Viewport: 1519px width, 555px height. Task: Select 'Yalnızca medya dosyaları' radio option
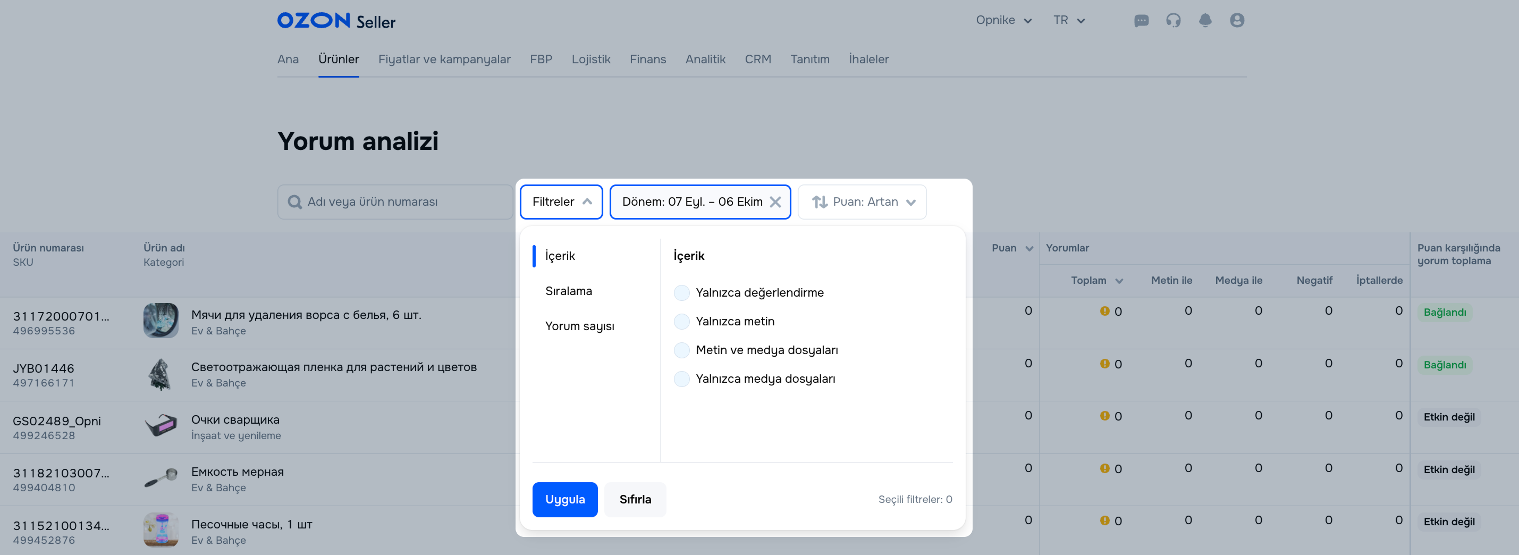pos(682,379)
